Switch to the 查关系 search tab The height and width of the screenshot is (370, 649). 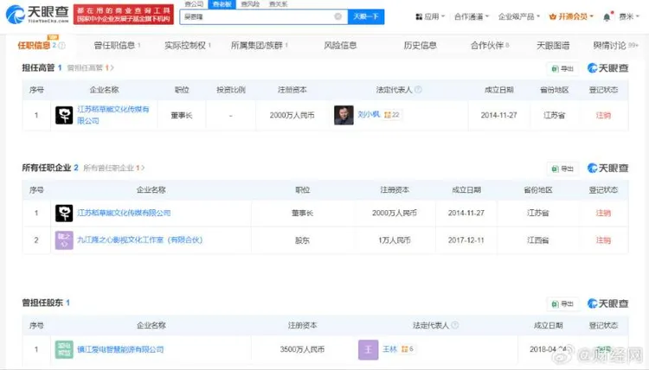click(278, 4)
